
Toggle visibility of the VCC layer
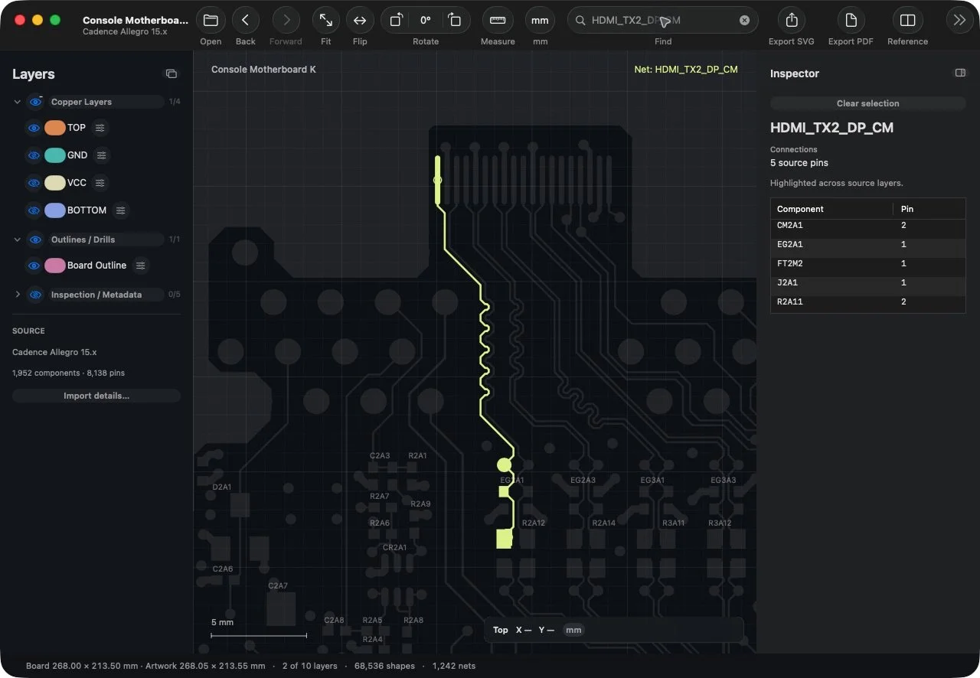(34, 183)
